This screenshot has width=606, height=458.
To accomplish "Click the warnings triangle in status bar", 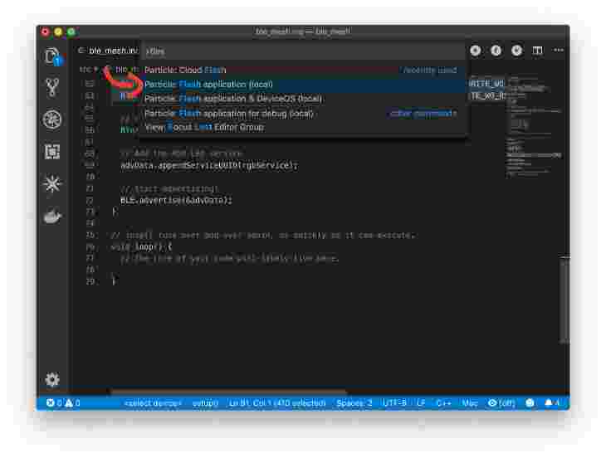I will click(69, 402).
